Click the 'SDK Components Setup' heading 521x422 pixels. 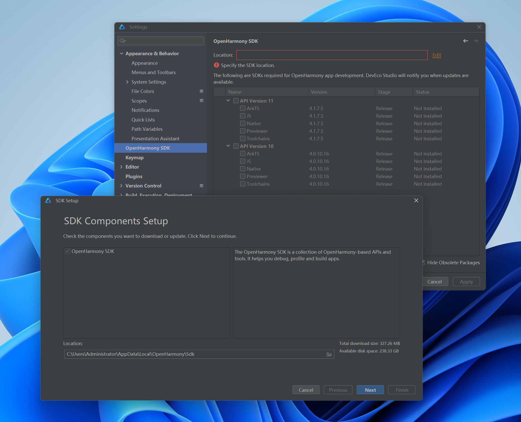point(116,221)
